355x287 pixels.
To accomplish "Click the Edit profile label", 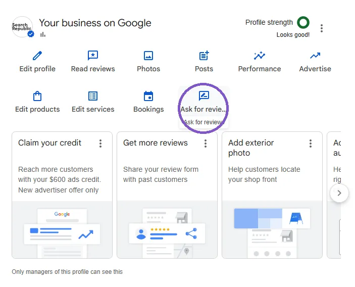I will pos(37,69).
